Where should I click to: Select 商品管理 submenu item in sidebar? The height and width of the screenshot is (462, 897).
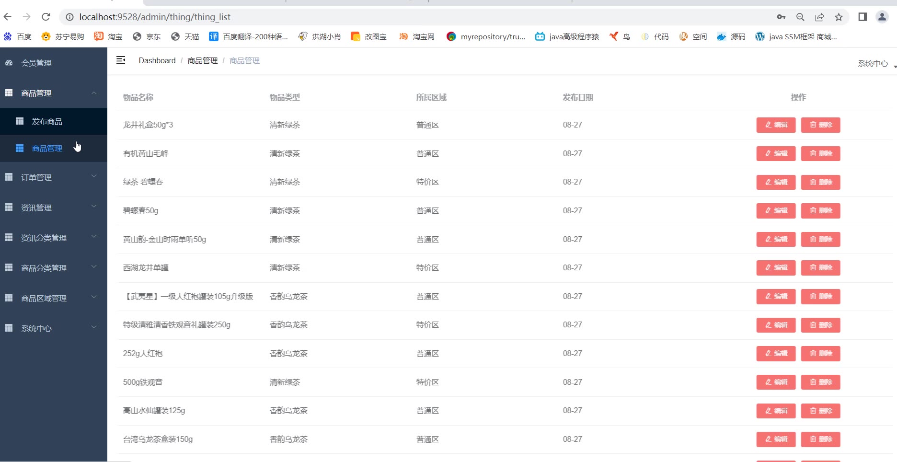54,148
